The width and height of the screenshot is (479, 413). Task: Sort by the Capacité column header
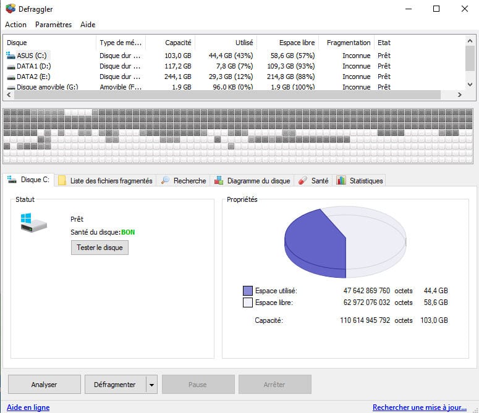coord(170,43)
